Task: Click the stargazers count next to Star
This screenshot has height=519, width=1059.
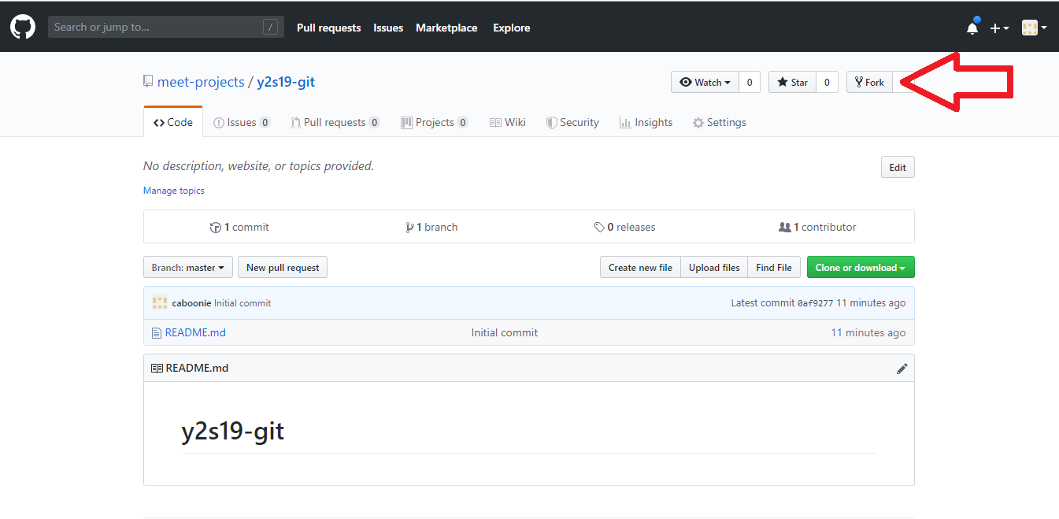Action: click(827, 82)
